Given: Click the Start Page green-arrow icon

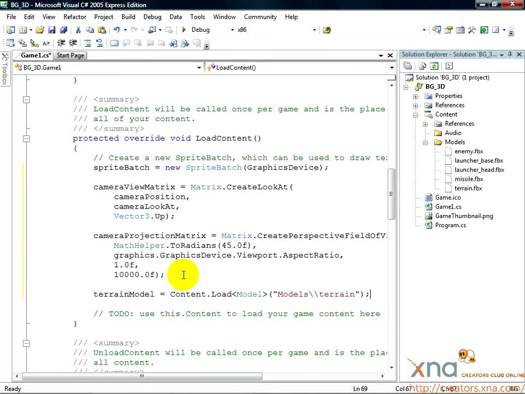Looking at the screenshot, I should (x=484, y=30).
